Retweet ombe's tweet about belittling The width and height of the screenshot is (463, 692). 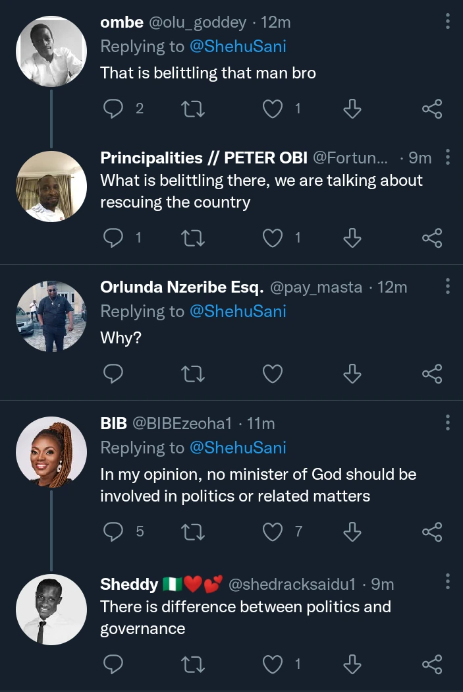coord(193,108)
